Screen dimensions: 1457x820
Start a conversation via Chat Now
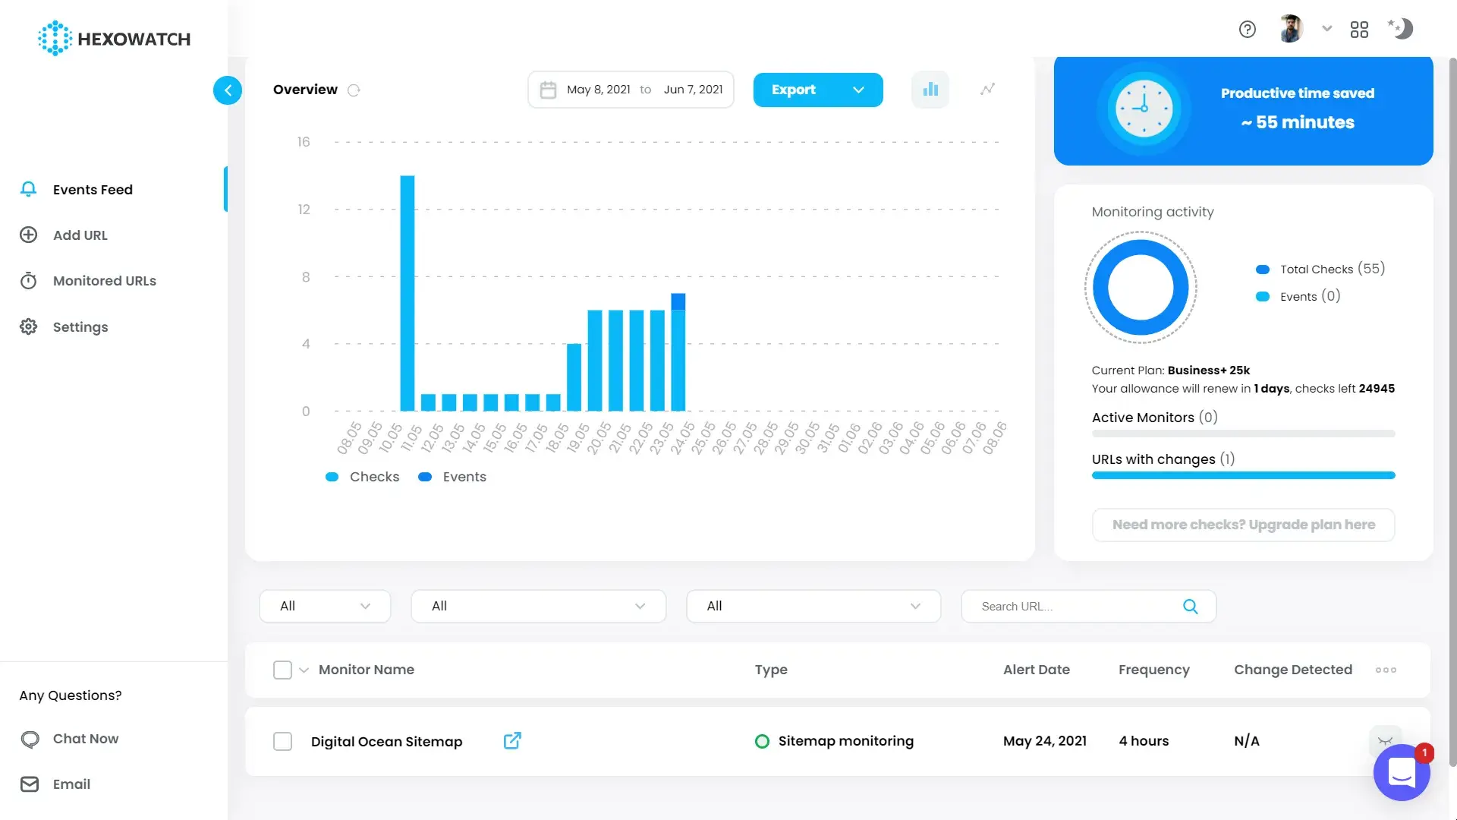pyautogui.click(x=85, y=738)
